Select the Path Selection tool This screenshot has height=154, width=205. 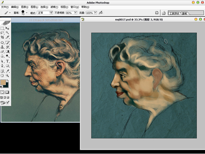coord(2,61)
